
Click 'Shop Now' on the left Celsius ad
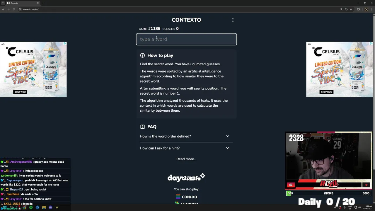point(20,92)
